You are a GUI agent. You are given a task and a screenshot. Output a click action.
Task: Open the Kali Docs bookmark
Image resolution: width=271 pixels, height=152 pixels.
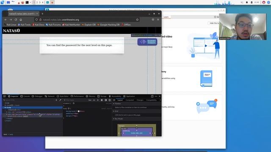38,24
